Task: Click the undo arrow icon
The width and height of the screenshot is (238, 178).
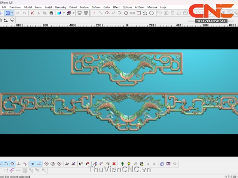Action: [x=17, y=13]
